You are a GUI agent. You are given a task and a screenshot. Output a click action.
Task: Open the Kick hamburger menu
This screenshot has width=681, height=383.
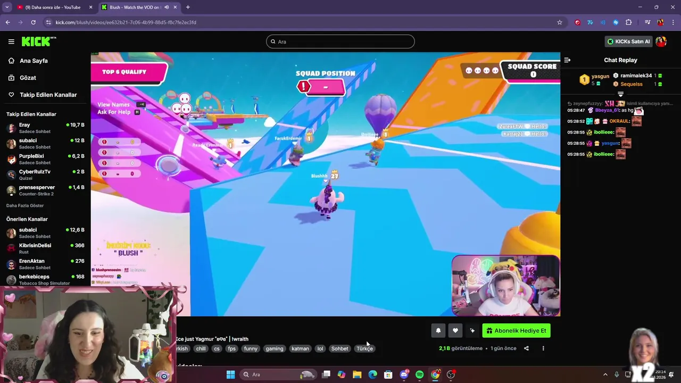coord(11,41)
